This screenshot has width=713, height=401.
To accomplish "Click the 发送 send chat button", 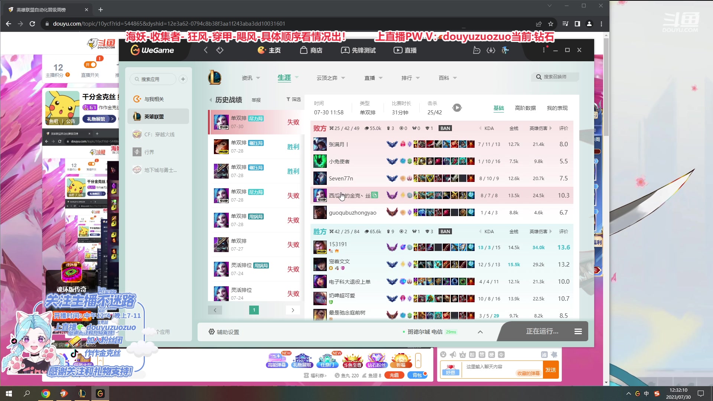I will pyautogui.click(x=550, y=370).
